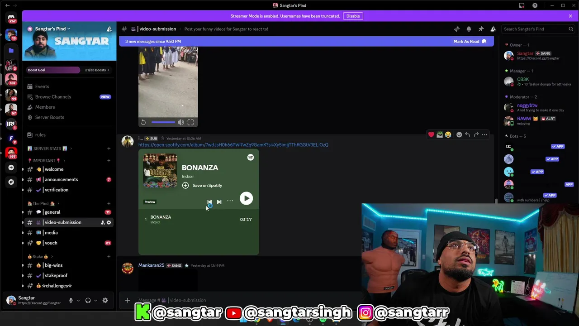Open Notification Settings bell icon
The width and height of the screenshot is (579, 326).
coord(469,29)
